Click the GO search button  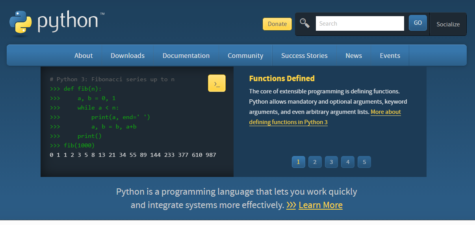418,23
